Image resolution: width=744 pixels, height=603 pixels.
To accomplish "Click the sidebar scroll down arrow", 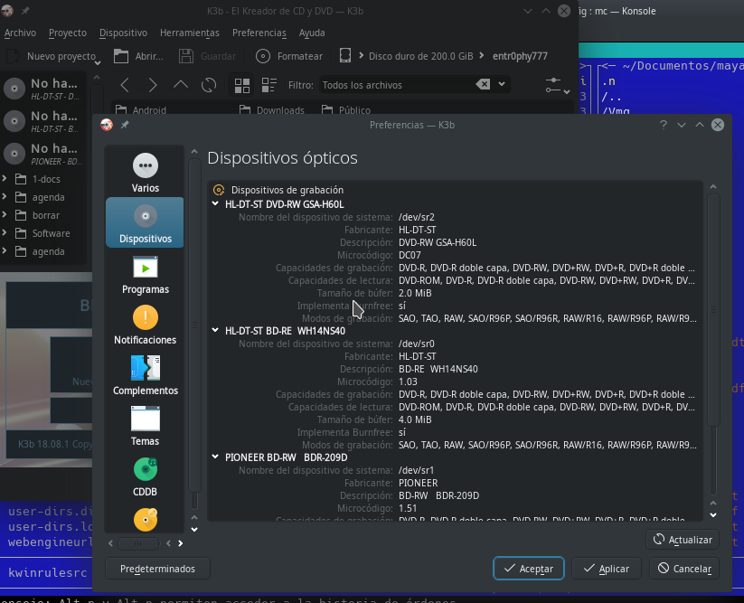I will (194, 530).
